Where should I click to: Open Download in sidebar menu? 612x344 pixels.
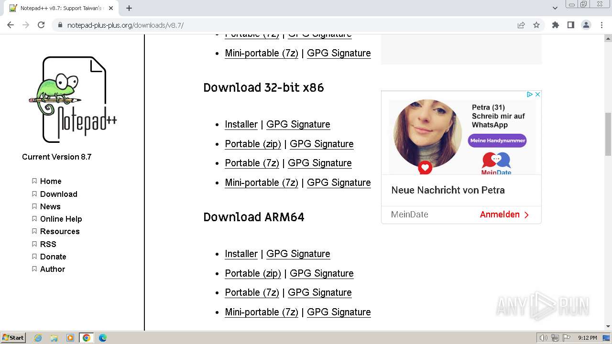coord(59,194)
